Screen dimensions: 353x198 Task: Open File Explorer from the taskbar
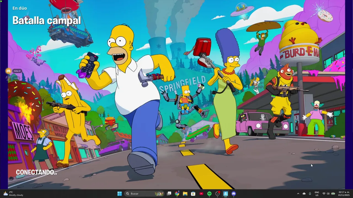pyautogui.click(x=185, y=194)
